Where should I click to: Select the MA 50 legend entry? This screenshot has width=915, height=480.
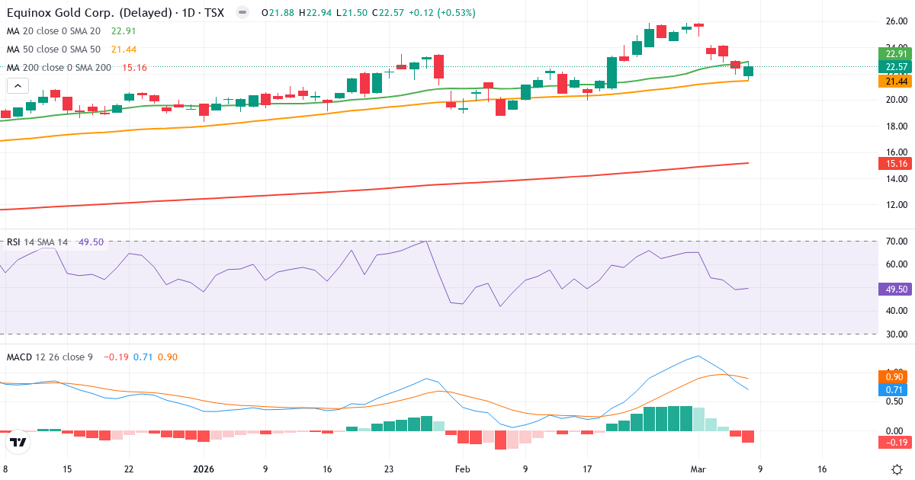53,50
